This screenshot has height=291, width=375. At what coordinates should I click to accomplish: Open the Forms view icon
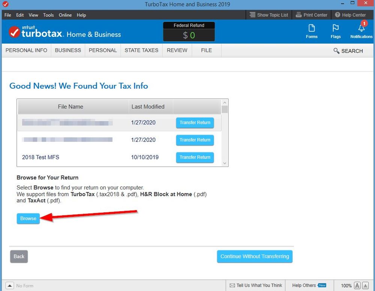[312, 31]
